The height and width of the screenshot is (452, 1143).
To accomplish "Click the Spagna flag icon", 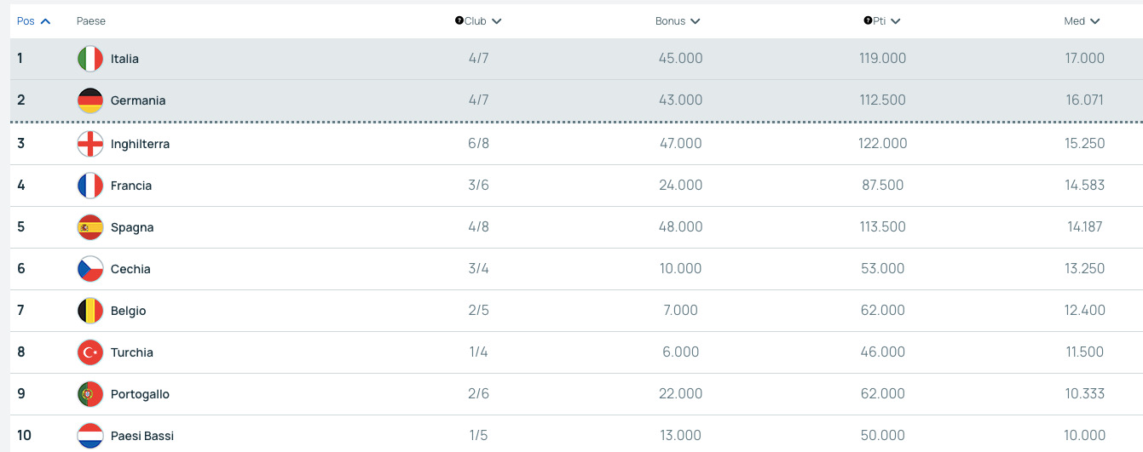I will (x=90, y=227).
